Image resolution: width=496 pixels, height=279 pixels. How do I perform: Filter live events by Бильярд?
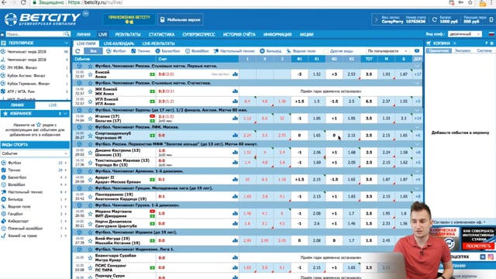270,51
